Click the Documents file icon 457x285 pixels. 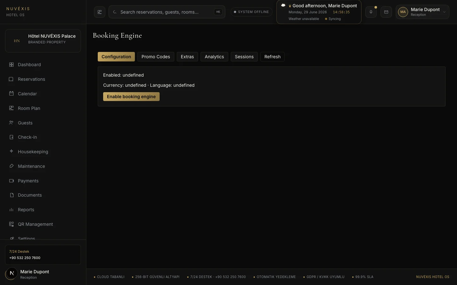pos(11,195)
